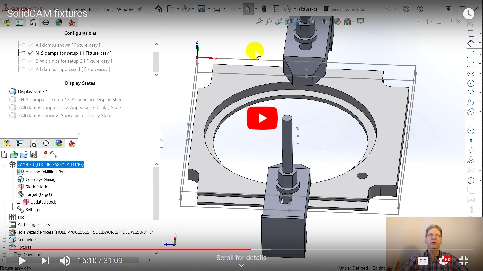483x271 pixels.
Task: Open the Tools menu
Action: coord(108,9)
